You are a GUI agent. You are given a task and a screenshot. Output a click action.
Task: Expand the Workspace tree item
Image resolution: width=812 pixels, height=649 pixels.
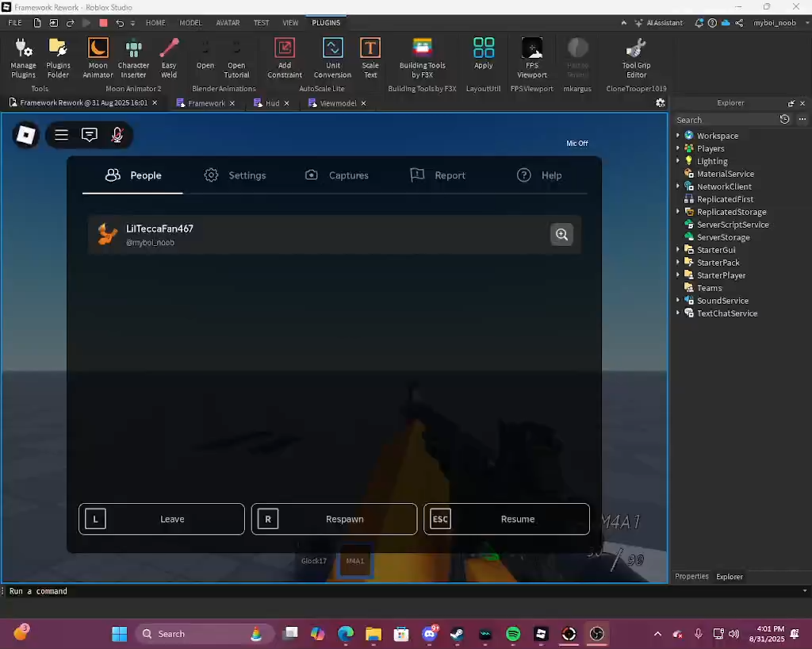tap(678, 136)
